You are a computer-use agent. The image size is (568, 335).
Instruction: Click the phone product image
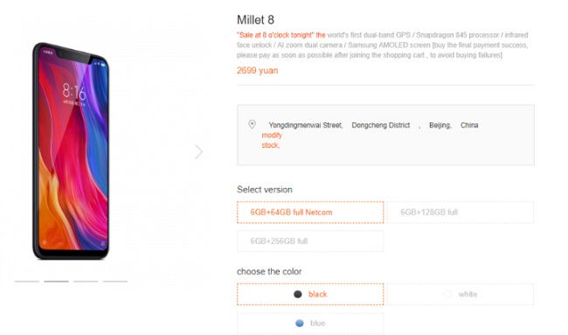71,151
